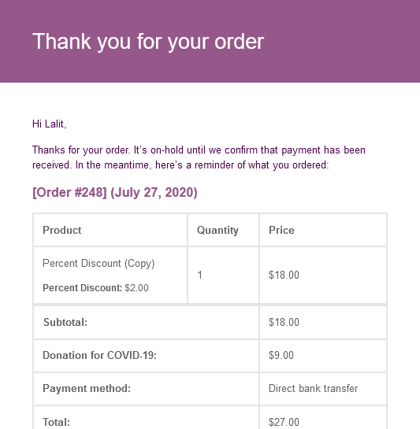Click the 'Payment method' label
Viewport: 420px width, 429px height.
(87, 389)
